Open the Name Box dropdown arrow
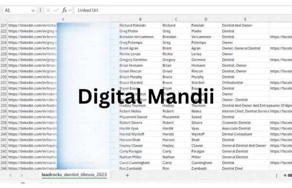This screenshot has height=188, width=292. [x=33, y=10]
